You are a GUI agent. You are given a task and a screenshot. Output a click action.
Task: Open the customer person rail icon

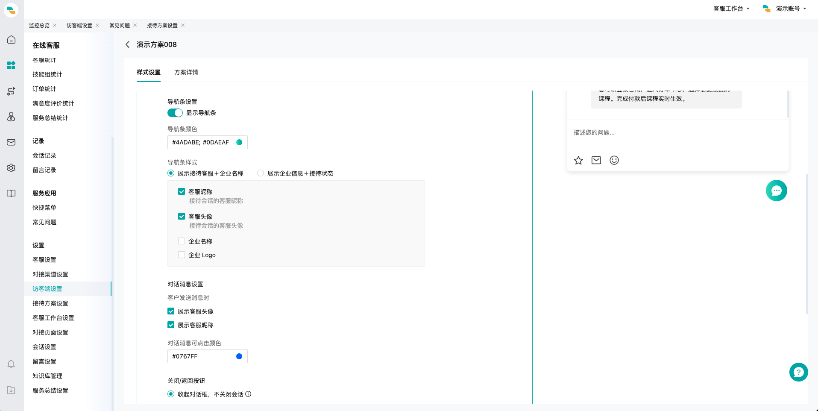click(x=12, y=117)
